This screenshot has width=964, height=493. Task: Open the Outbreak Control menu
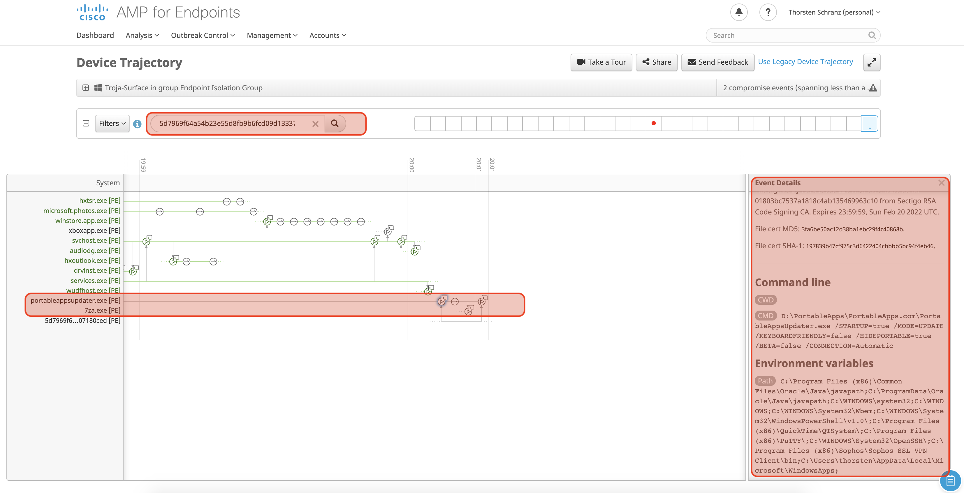coord(203,35)
